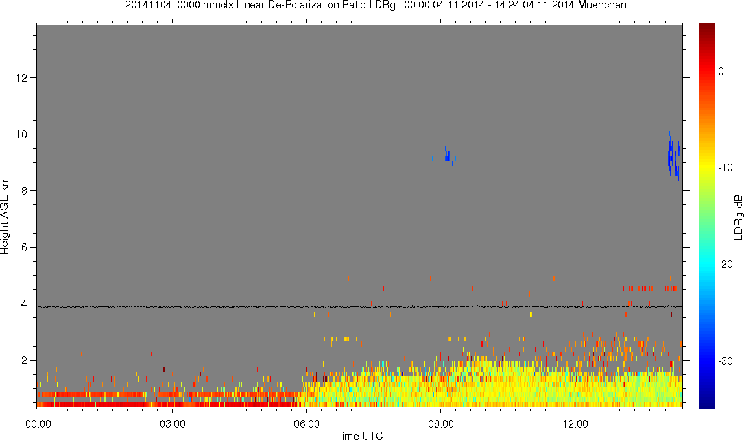The height and width of the screenshot is (440, 744).
Task: Click the 09:00 time tick label
Action: 441,424
